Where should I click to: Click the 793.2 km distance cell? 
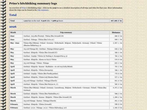116,67
